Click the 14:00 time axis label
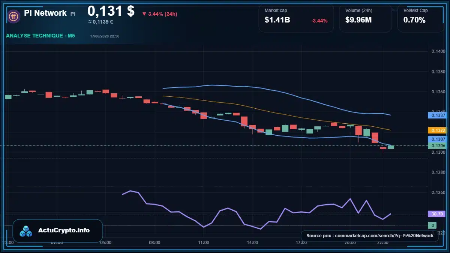450x253 pixels. (252, 243)
